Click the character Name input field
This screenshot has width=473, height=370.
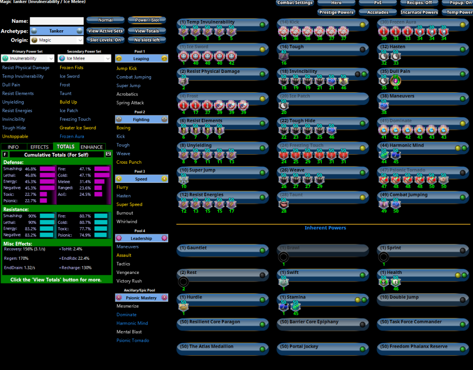(x=56, y=21)
